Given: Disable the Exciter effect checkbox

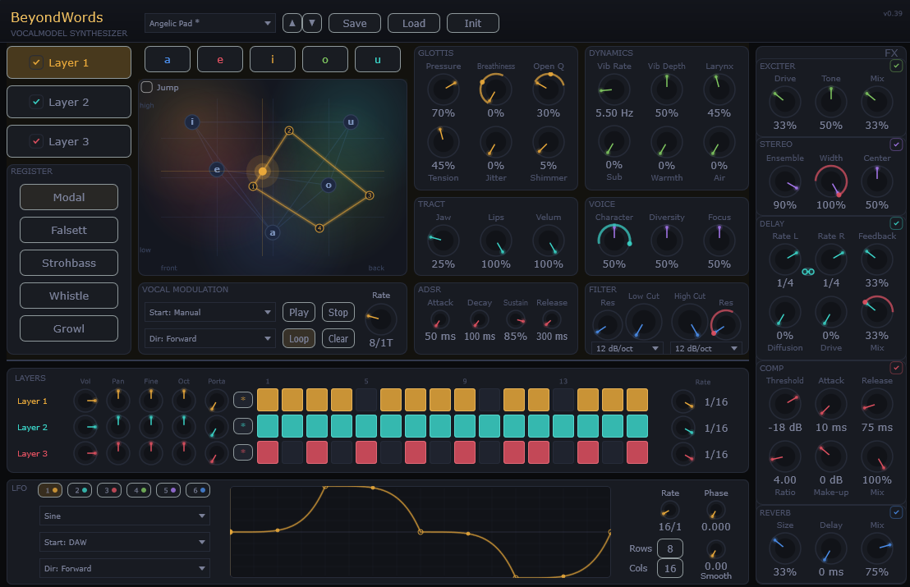Looking at the screenshot, I should click(896, 66).
